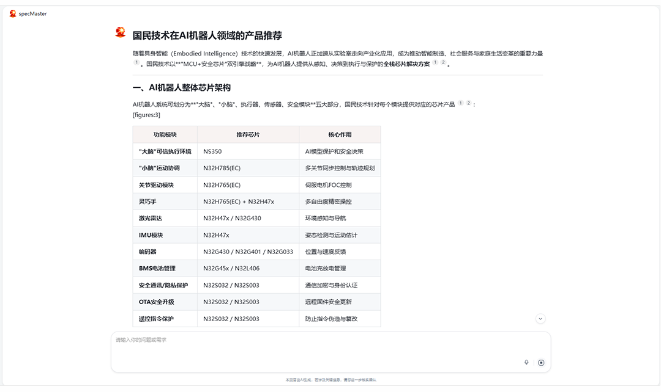Screen dimensions: 661x392
Task: Click the 一、AI机器人整体芯片架构 heading
Action: click(181, 88)
